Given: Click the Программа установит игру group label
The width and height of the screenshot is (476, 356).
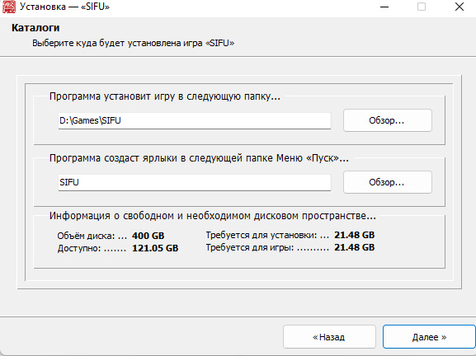Looking at the screenshot, I should point(164,96).
